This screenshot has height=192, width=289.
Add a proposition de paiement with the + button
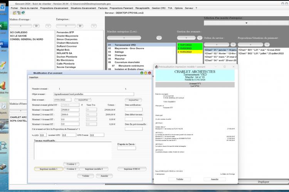point(250,45)
